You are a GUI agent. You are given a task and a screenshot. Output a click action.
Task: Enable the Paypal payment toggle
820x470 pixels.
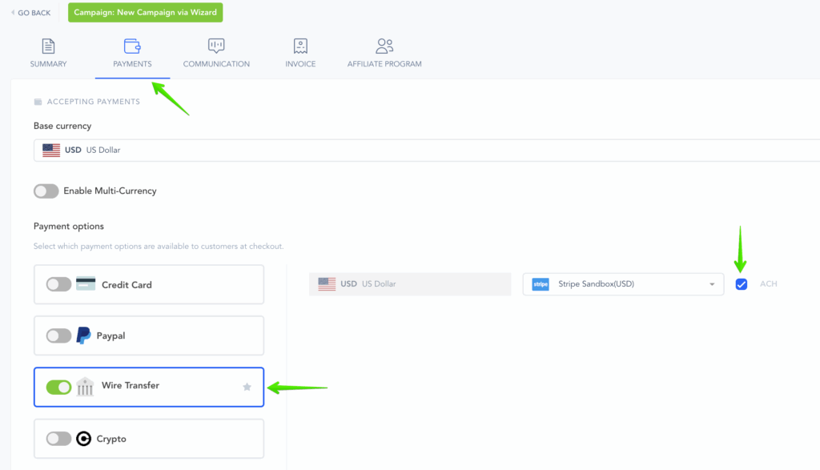(x=58, y=335)
